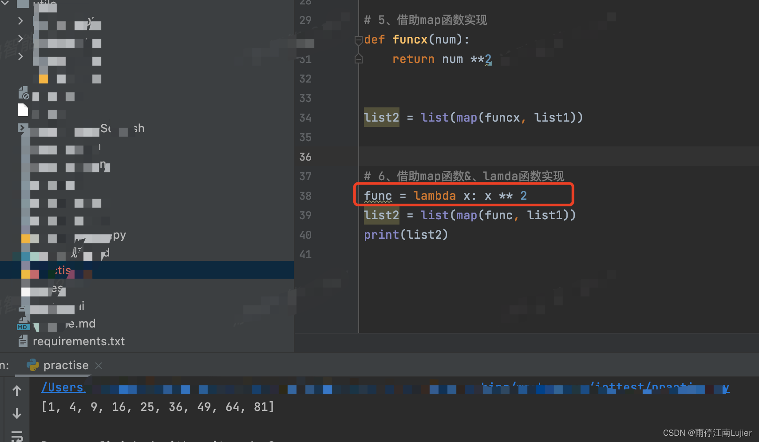Click 'list2 = list(map(funcx, list1))' line
Screen dimensions: 759x442
pyautogui.click(x=473, y=118)
